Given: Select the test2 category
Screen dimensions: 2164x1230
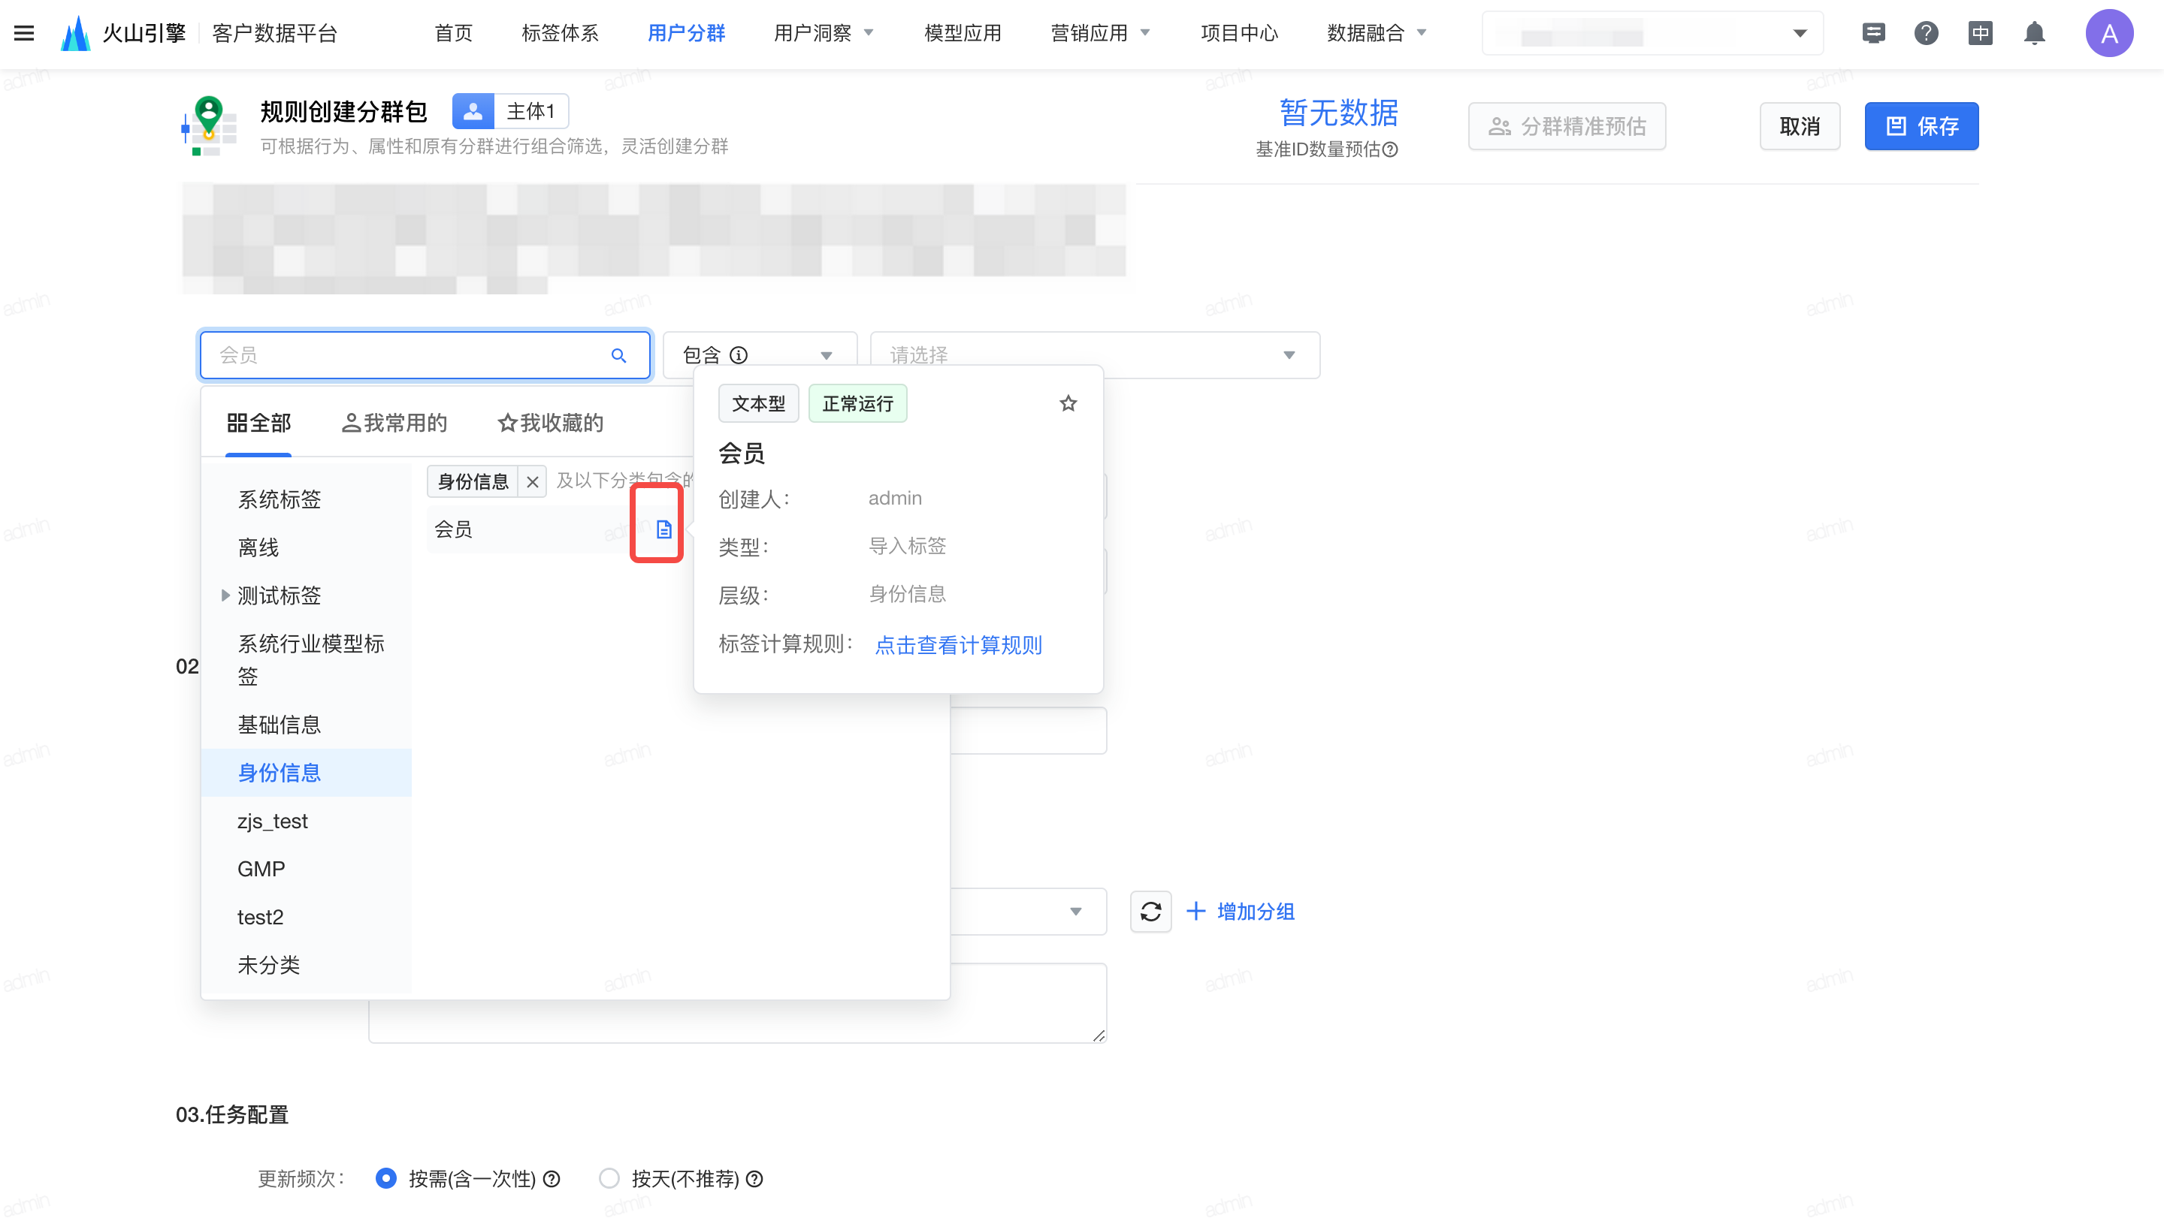Looking at the screenshot, I should click(x=306, y=917).
